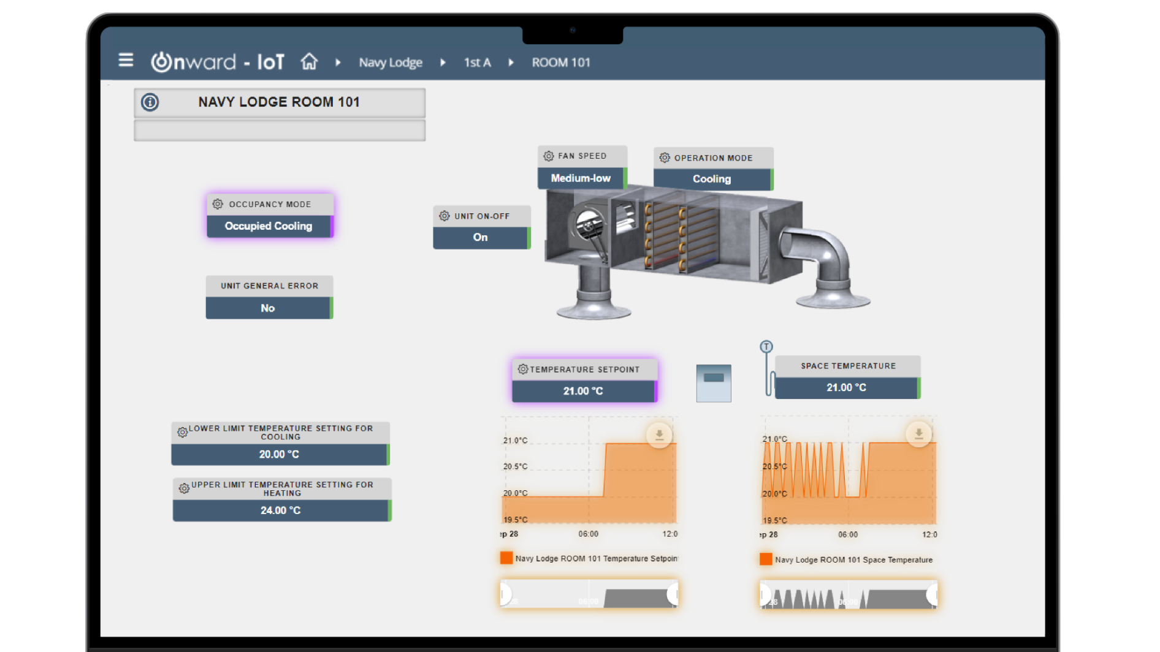Open Operation Mode settings gear
This screenshot has width=1160, height=652.
coord(665,158)
